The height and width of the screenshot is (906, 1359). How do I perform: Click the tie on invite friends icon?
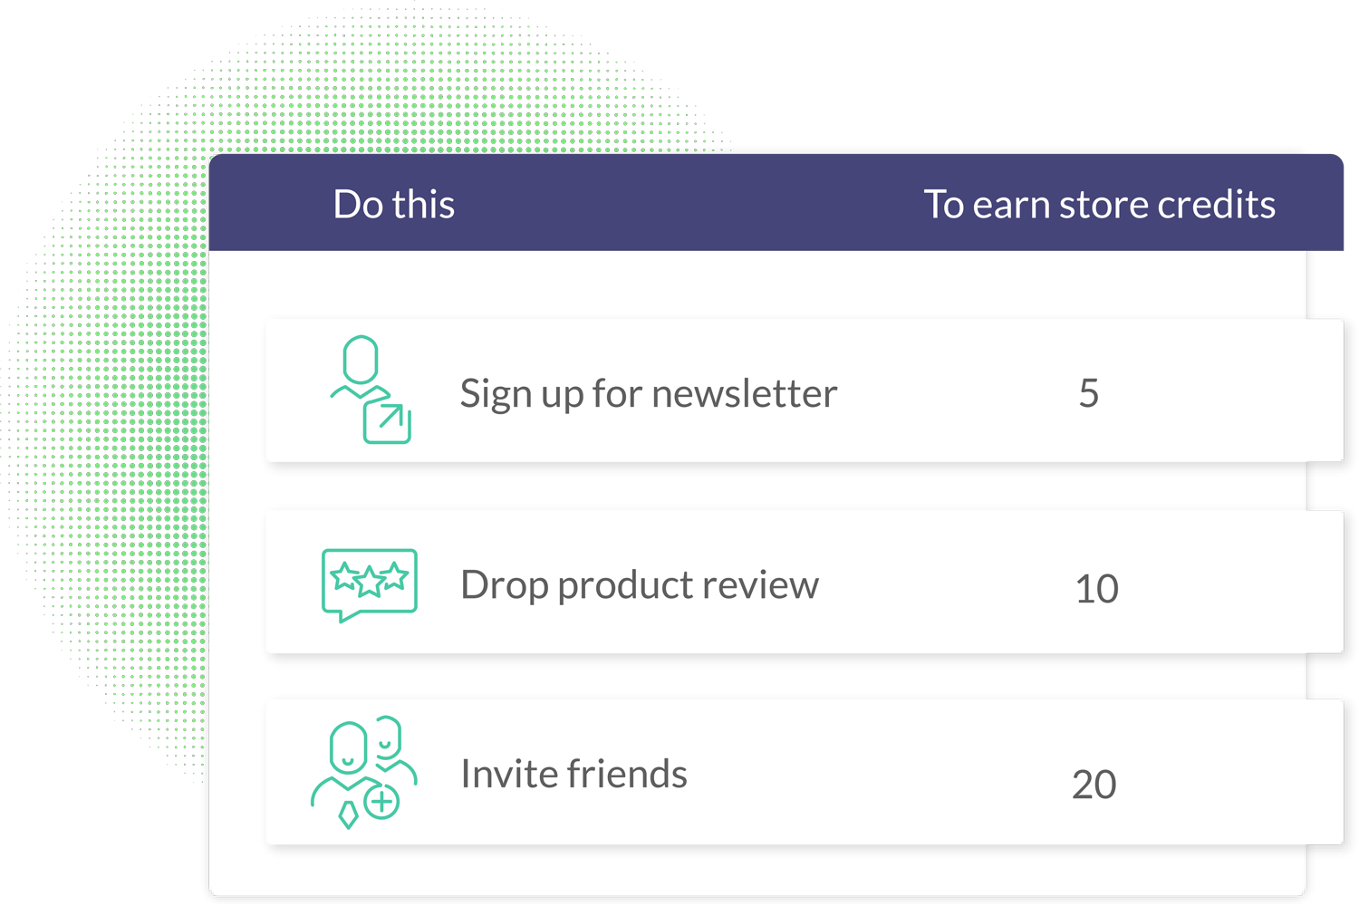348,813
